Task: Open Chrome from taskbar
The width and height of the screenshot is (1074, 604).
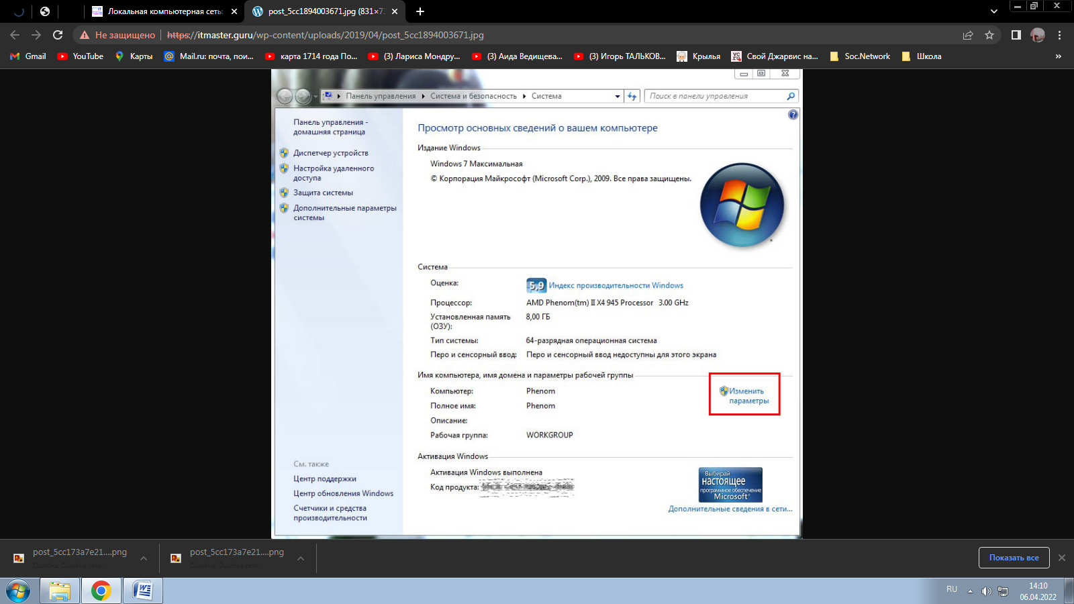Action: point(101,591)
